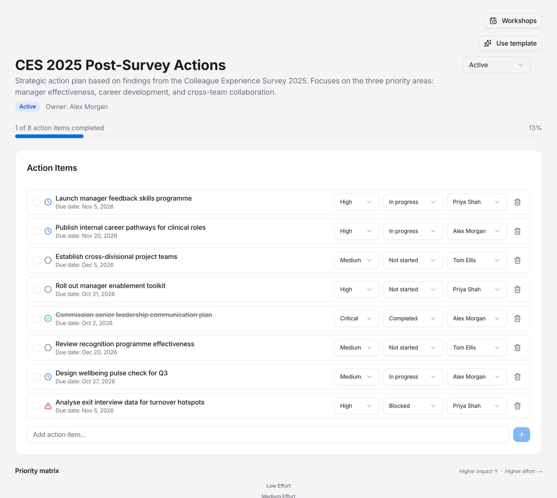Check the box for Roll out manager enablement toolkit
The width and height of the screenshot is (557, 498).
click(x=37, y=289)
